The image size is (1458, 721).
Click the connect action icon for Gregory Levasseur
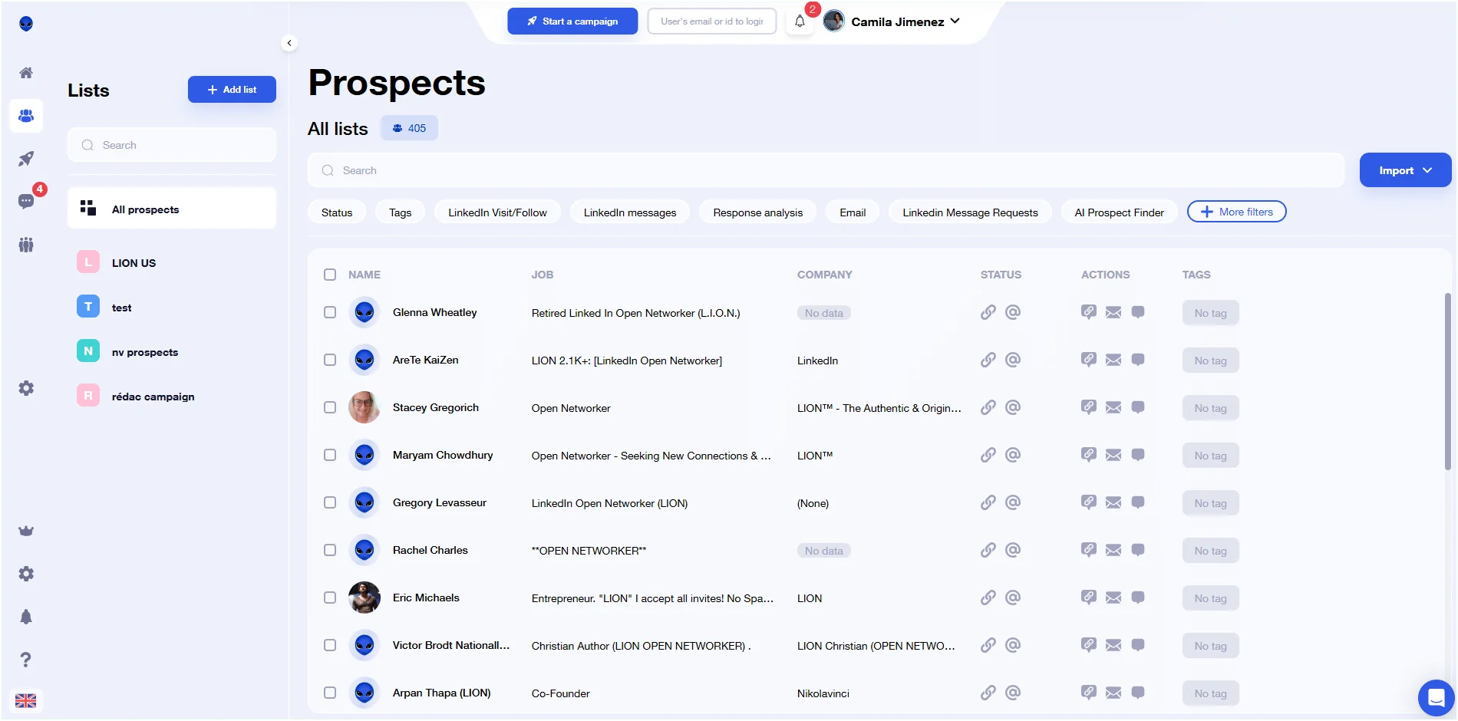pyautogui.click(x=1088, y=502)
